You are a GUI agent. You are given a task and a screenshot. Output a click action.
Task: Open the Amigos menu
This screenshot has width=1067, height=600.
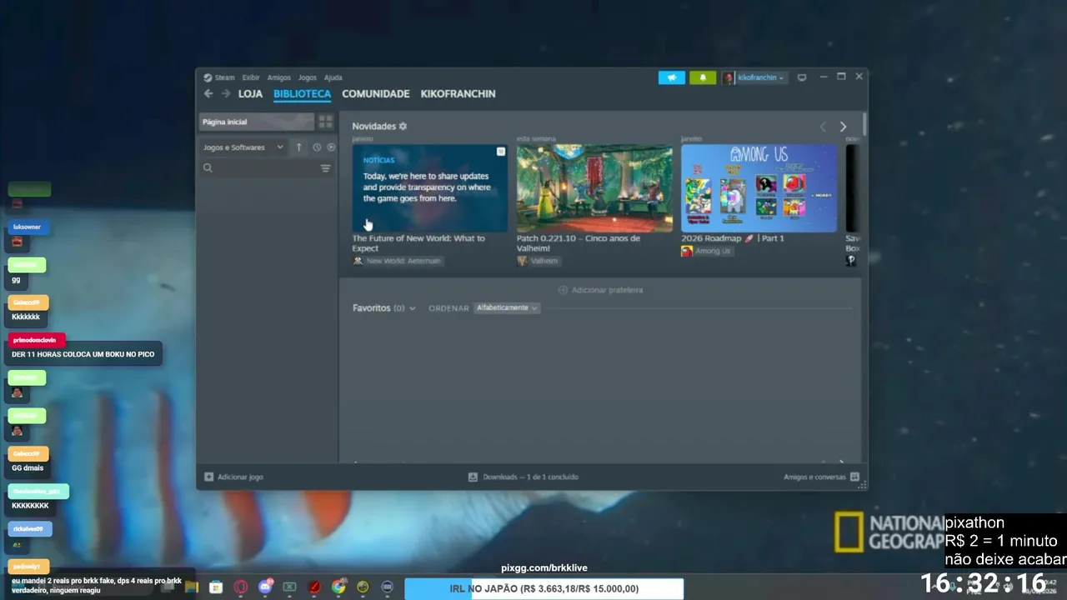tap(278, 77)
